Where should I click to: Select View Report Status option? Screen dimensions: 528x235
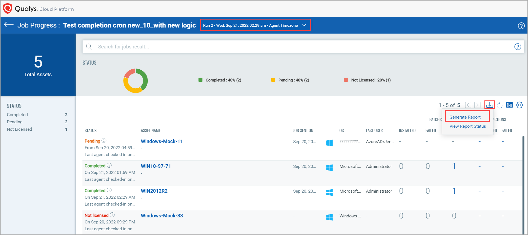coord(468,126)
